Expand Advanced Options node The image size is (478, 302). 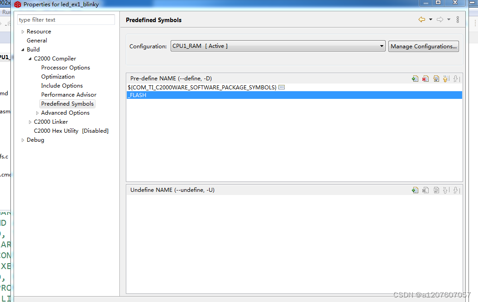click(37, 113)
